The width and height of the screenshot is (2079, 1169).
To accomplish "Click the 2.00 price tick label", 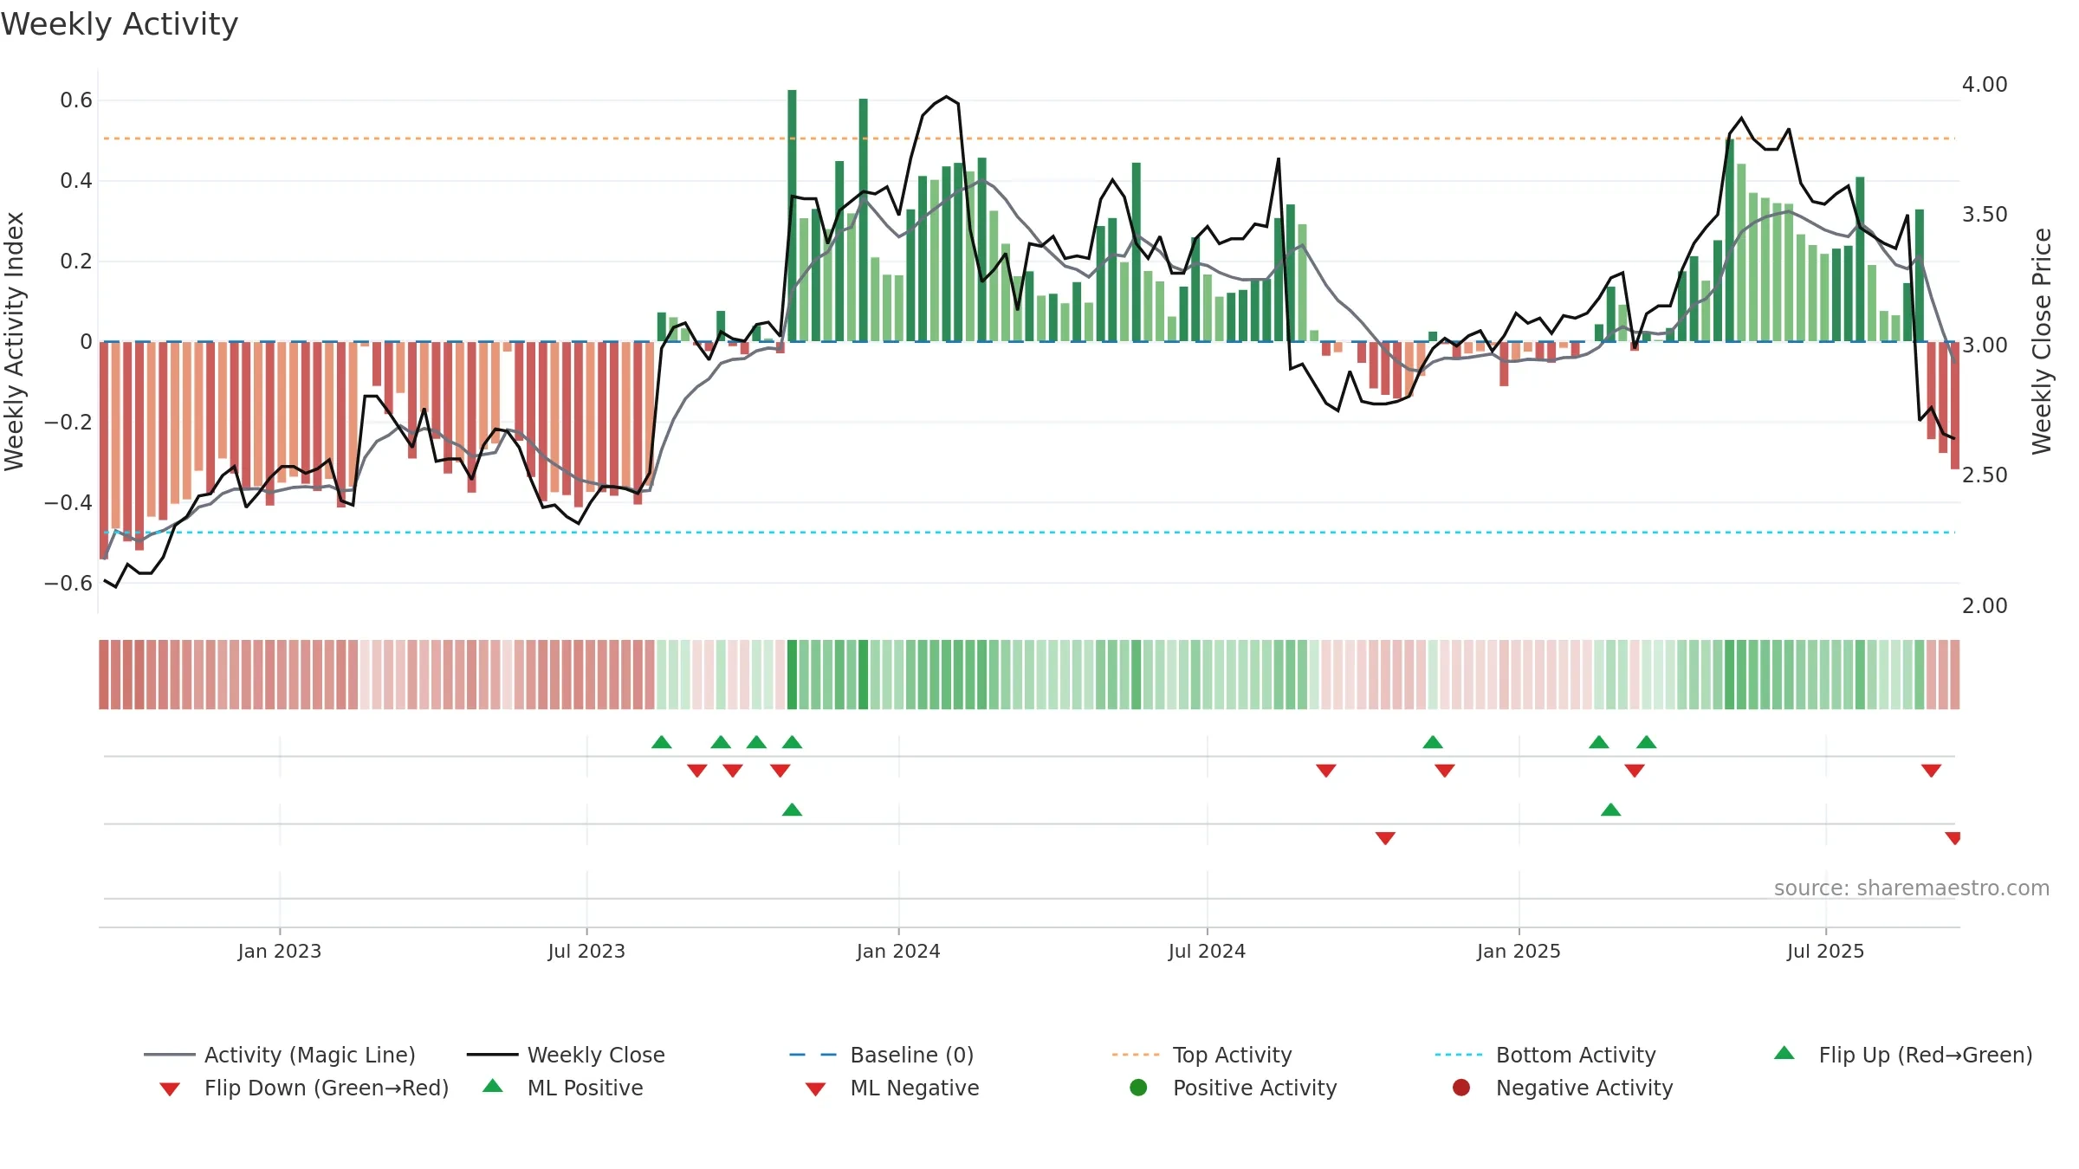I will coord(1985,606).
